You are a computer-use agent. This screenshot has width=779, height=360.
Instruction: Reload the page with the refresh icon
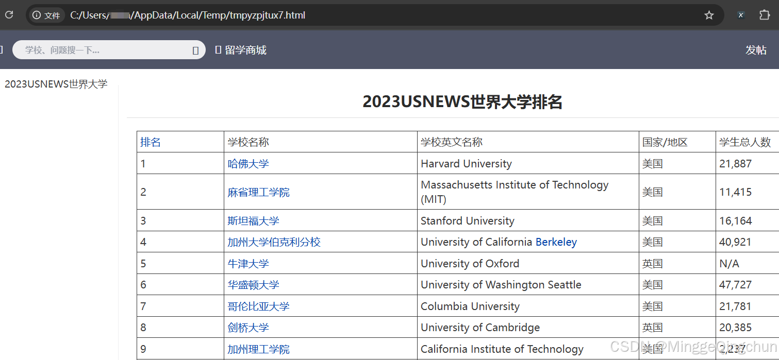pyautogui.click(x=9, y=15)
